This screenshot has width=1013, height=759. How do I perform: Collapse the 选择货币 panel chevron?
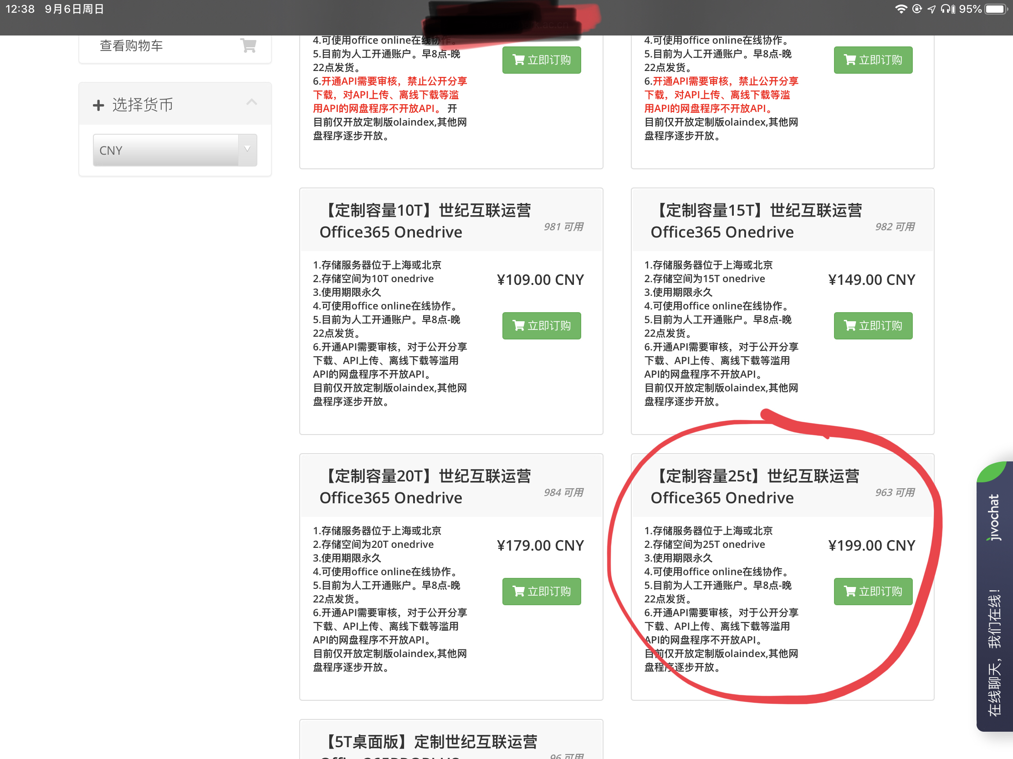tap(251, 102)
